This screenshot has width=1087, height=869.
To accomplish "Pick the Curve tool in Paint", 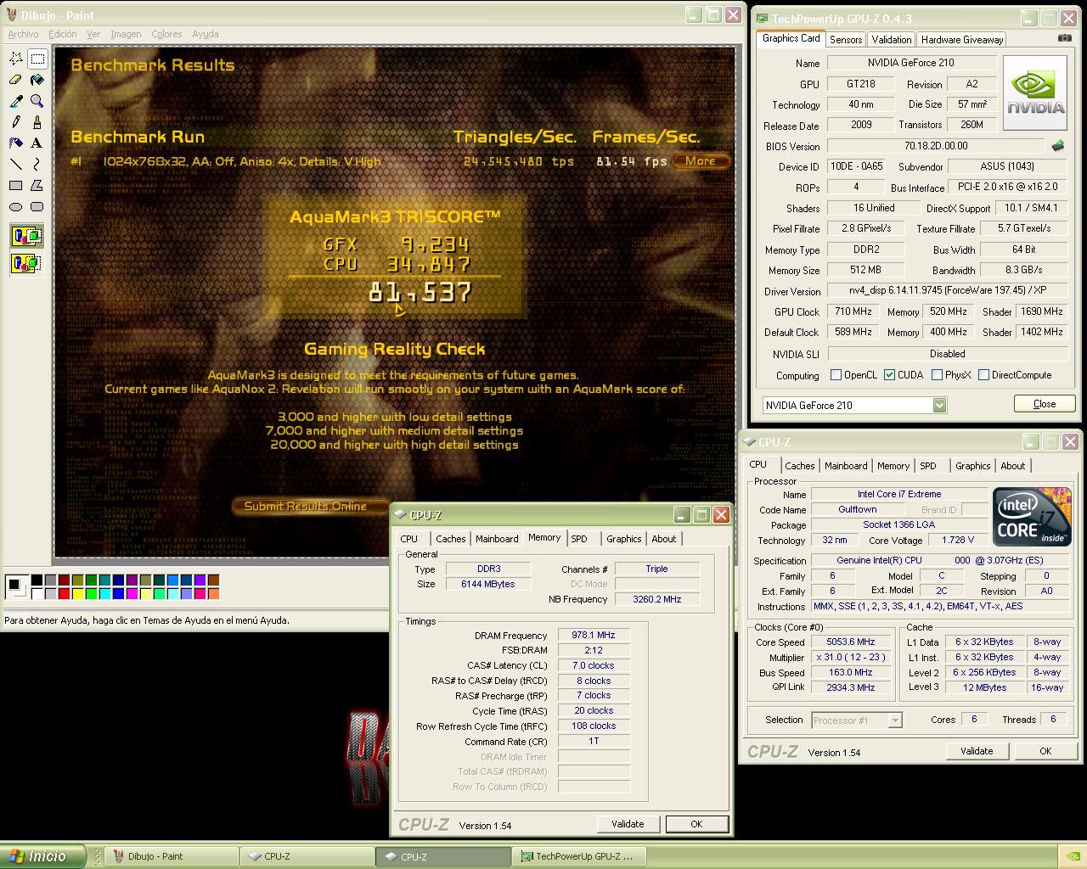I will pyautogui.click(x=37, y=165).
